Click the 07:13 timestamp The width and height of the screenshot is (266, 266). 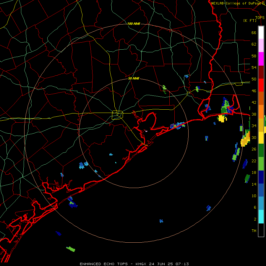182,264
